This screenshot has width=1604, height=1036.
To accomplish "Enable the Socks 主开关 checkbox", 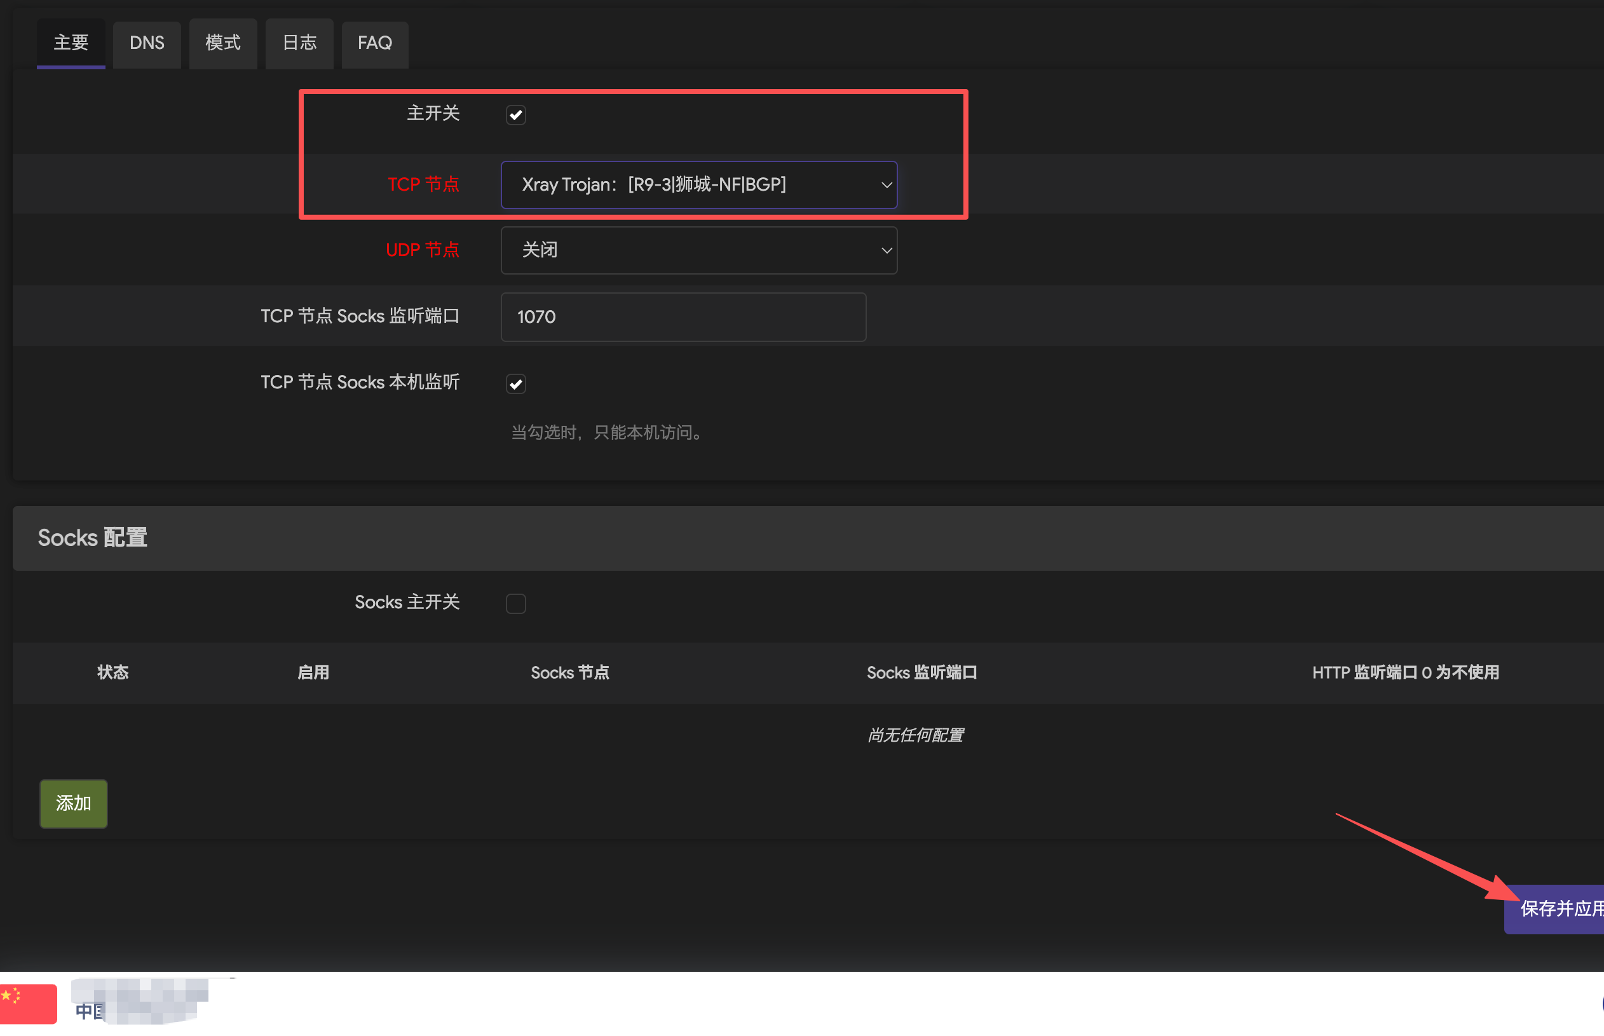I will tap(516, 603).
